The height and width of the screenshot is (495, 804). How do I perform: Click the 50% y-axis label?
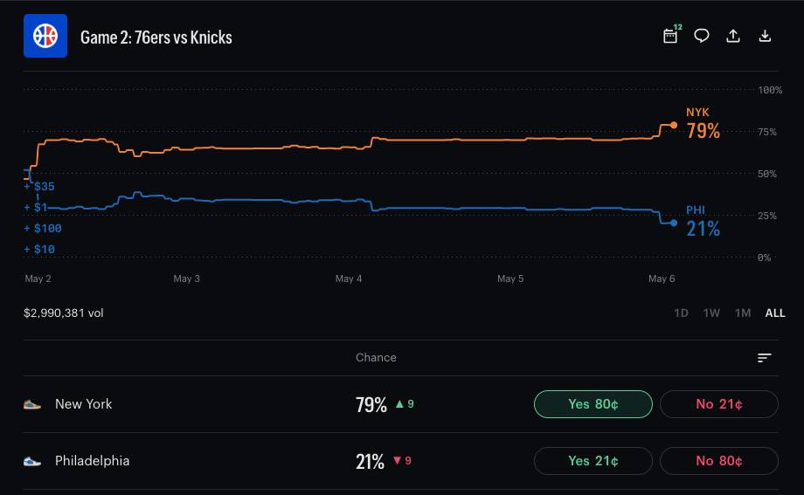767,175
